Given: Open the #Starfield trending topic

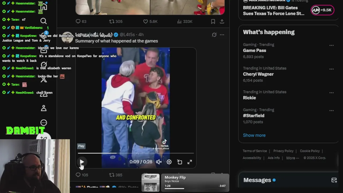Looking at the screenshot, I should (x=254, y=116).
